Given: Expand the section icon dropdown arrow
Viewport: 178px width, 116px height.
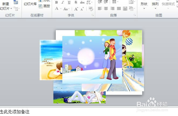Looking at the screenshot, I should tap(19, 9).
